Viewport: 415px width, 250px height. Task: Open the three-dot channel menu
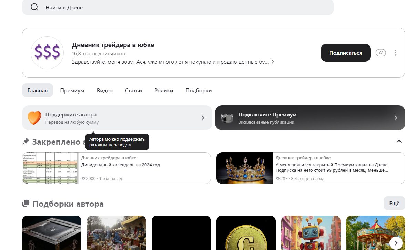395,53
